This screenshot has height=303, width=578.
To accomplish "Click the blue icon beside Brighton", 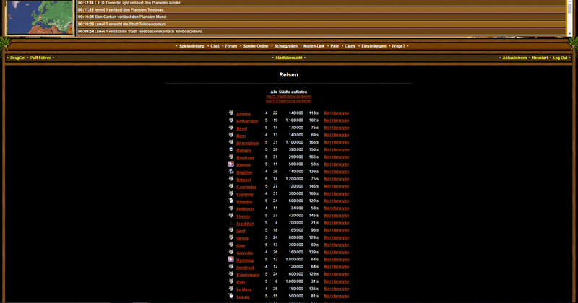I will (x=231, y=171).
